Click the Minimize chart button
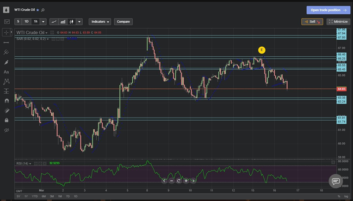 tap(338, 22)
